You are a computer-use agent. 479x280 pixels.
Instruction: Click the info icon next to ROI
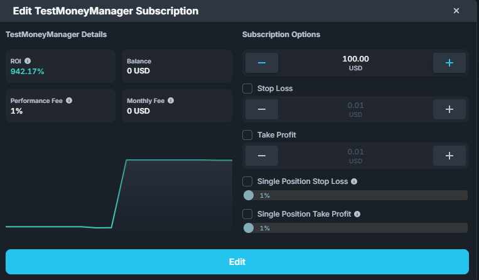28,61
